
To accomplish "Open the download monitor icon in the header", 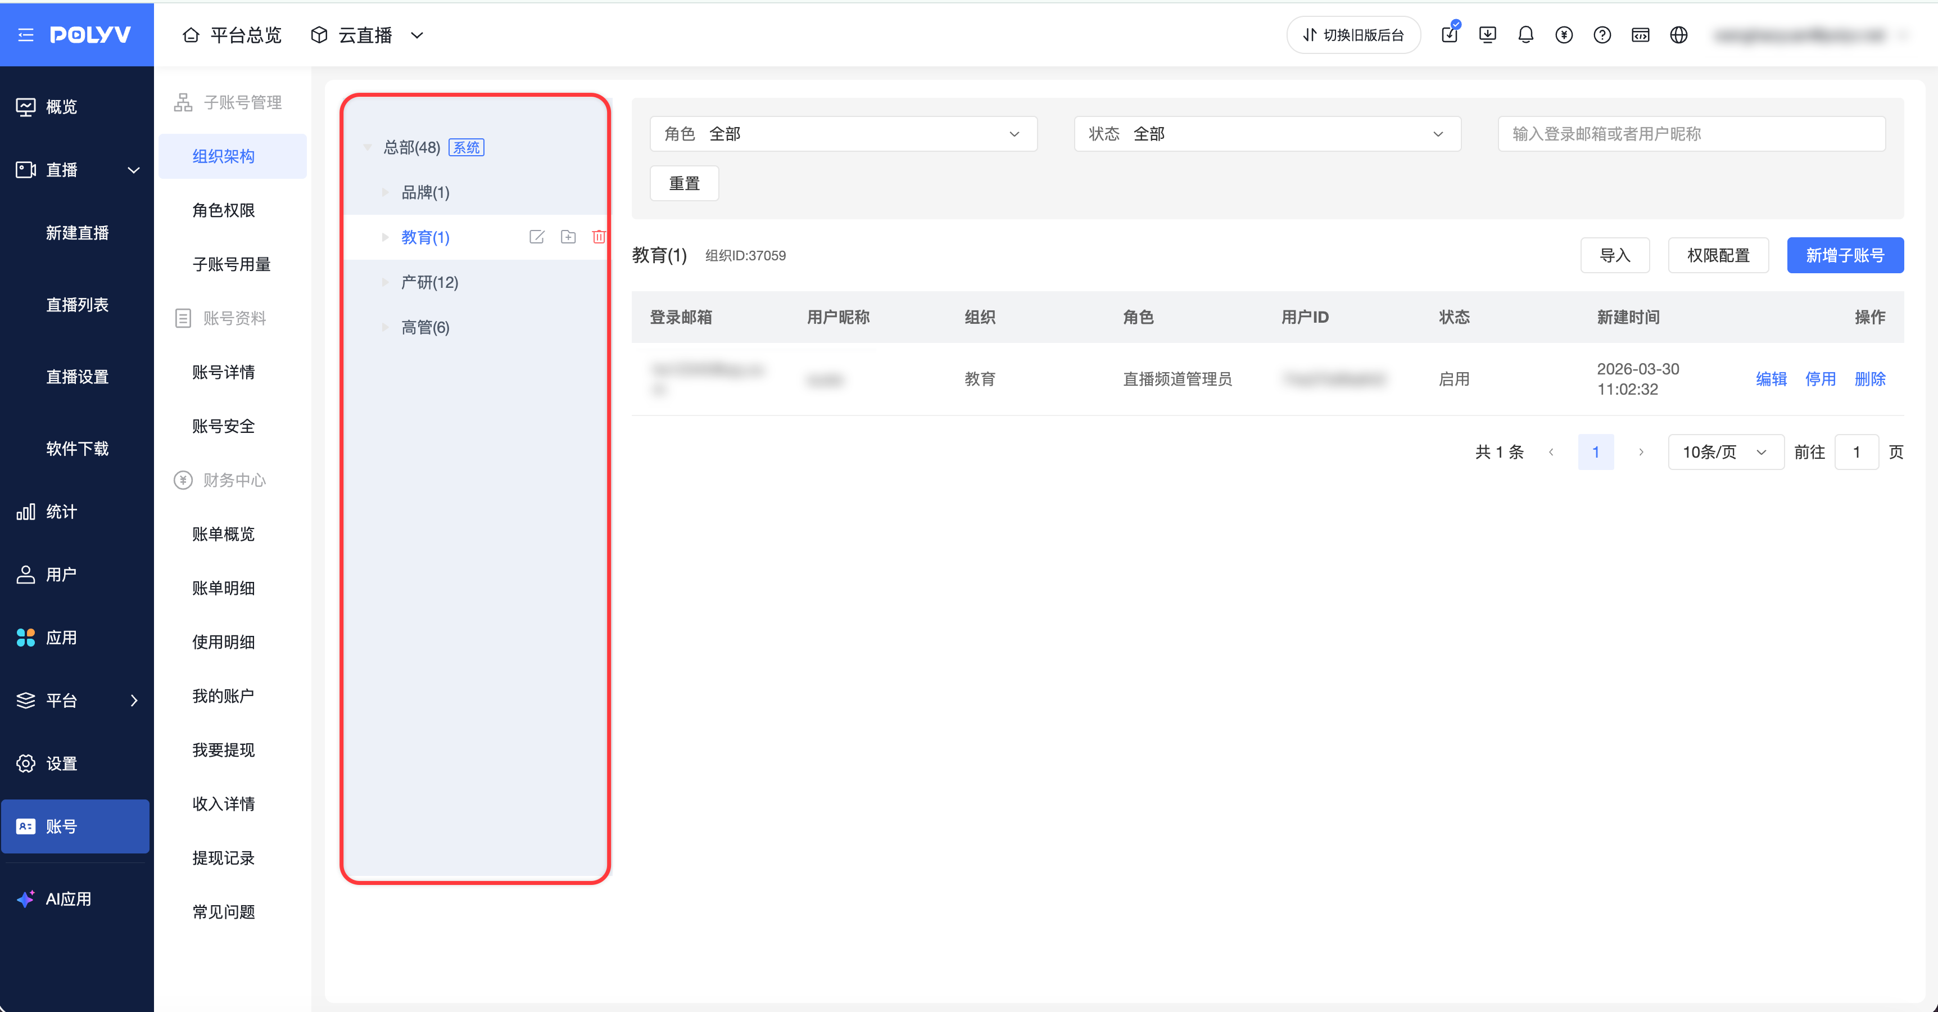I will (x=1487, y=35).
